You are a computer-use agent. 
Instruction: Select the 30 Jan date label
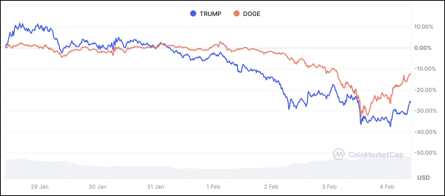coord(98,187)
